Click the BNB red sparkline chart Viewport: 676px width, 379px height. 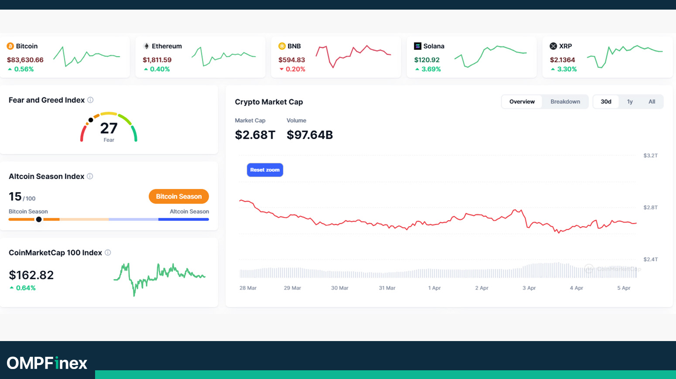(x=353, y=56)
